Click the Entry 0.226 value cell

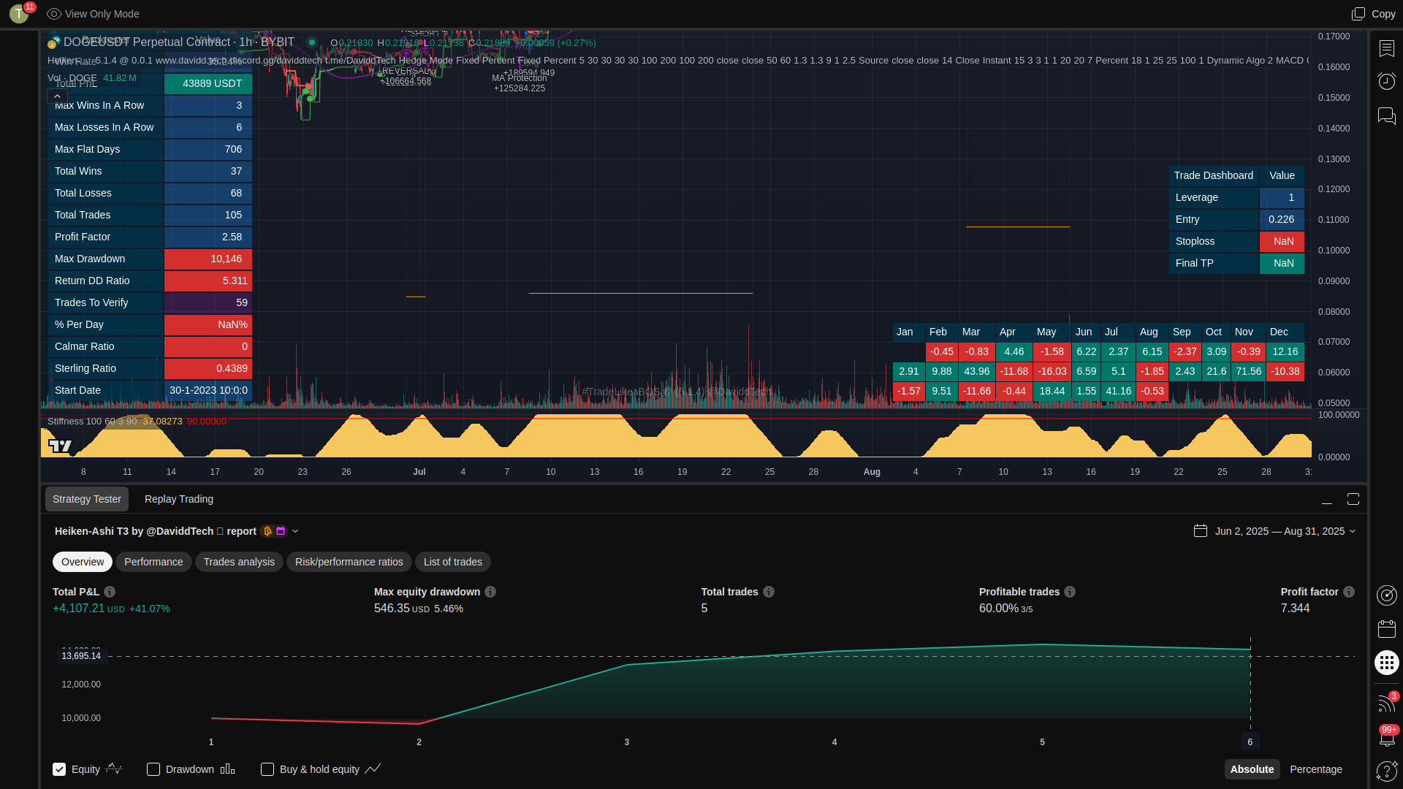[x=1282, y=219]
